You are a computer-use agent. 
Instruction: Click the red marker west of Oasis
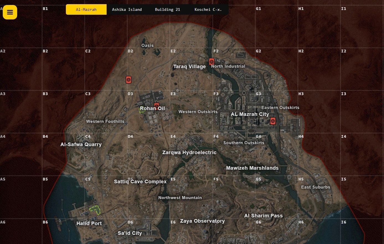click(x=128, y=80)
